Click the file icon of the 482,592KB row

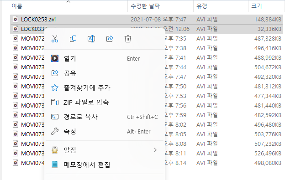click(x=16, y=115)
